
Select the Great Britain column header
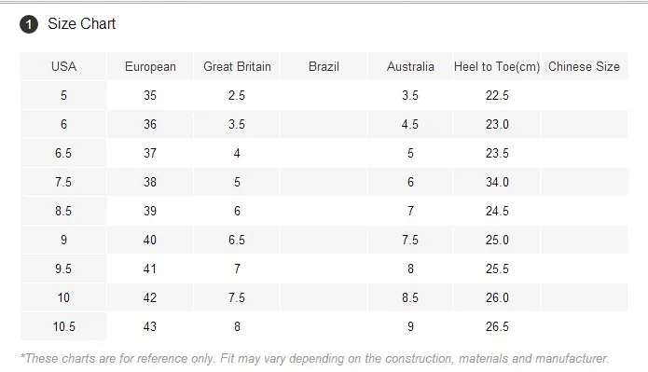(237, 66)
